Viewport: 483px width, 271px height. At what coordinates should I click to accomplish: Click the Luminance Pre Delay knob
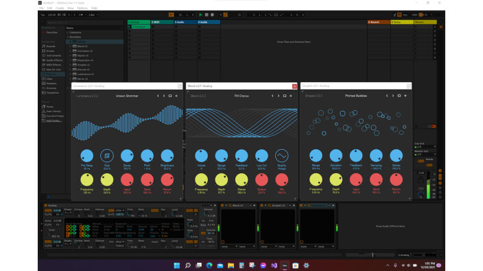pyautogui.click(x=87, y=156)
